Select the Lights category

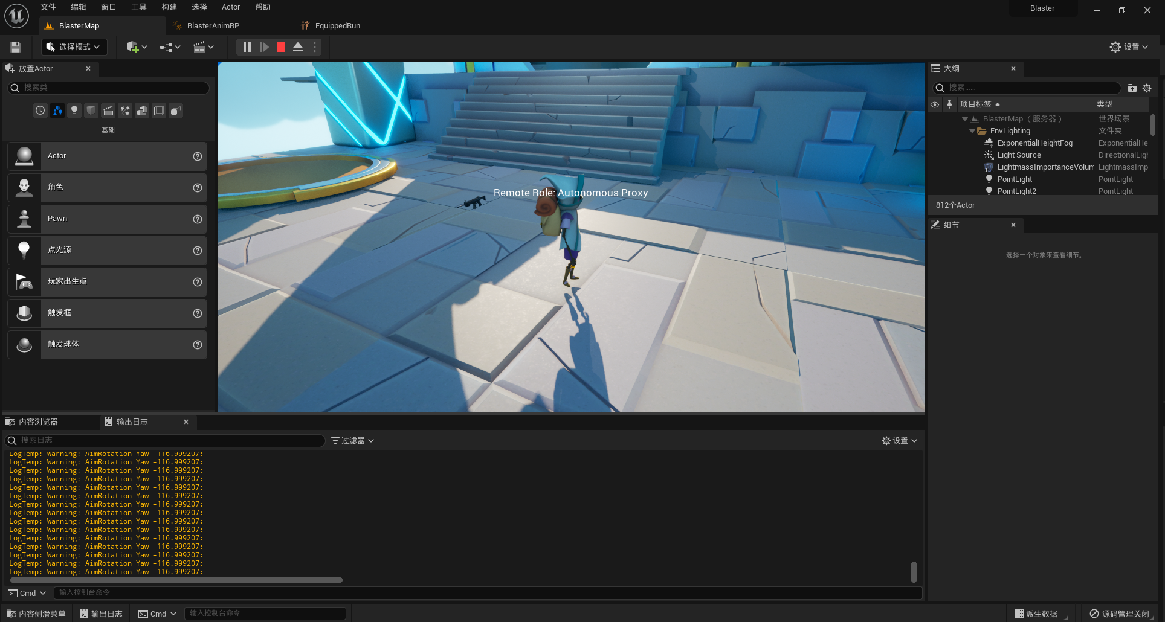74,111
